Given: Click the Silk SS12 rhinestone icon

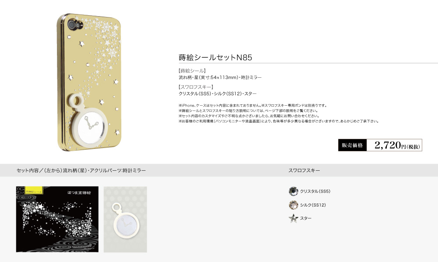Looking at the screenshot, I should (293, 205).
